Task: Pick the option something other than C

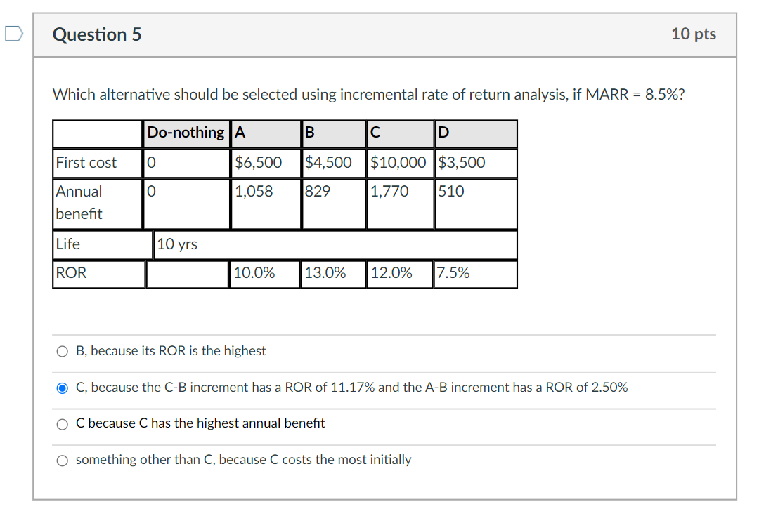Action: [x=62, y=460]
